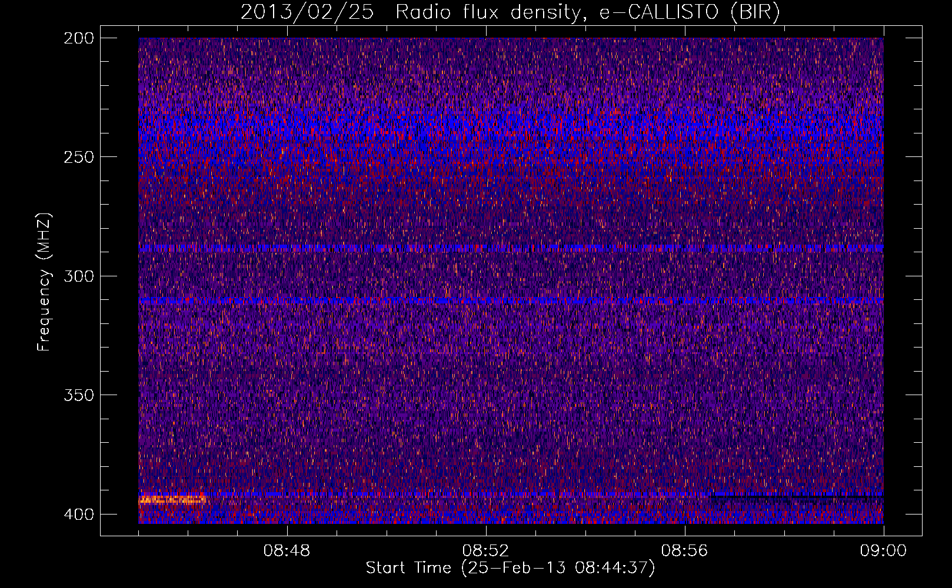
Task: Click the '200' frequency tick label
Action: click(x=78, y=38)
